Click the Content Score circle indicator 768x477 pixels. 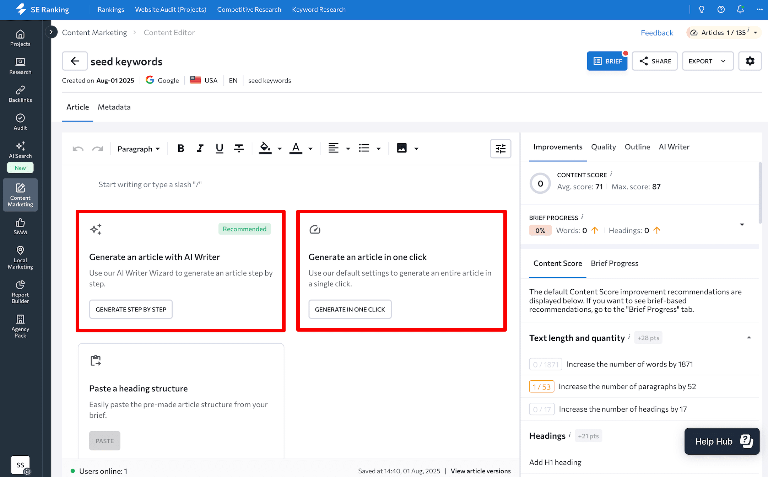(540, 183)
